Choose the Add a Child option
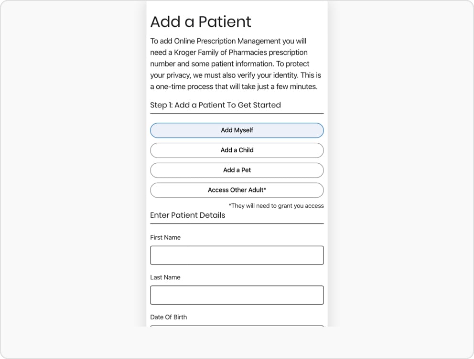The width and height of the screenshot is (474, 359). [237, 150]
